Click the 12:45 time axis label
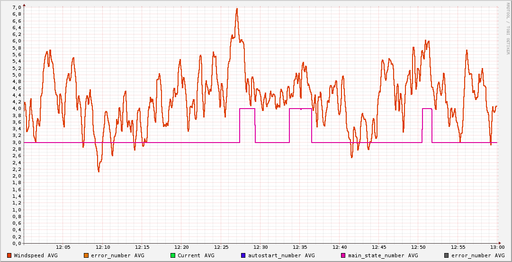 point(379,247)
